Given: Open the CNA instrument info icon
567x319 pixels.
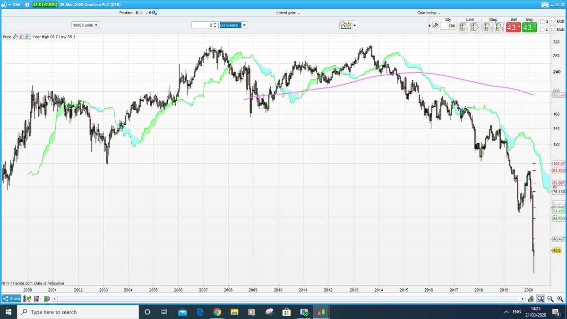Looking at the screenshot, I should [27, 5].
